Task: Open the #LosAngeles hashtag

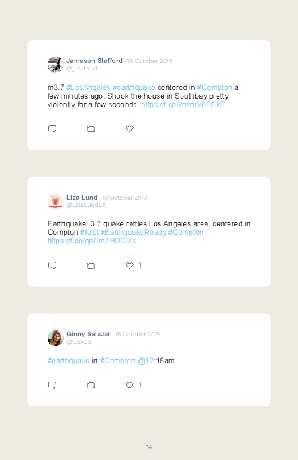Action: pos(88,88)
